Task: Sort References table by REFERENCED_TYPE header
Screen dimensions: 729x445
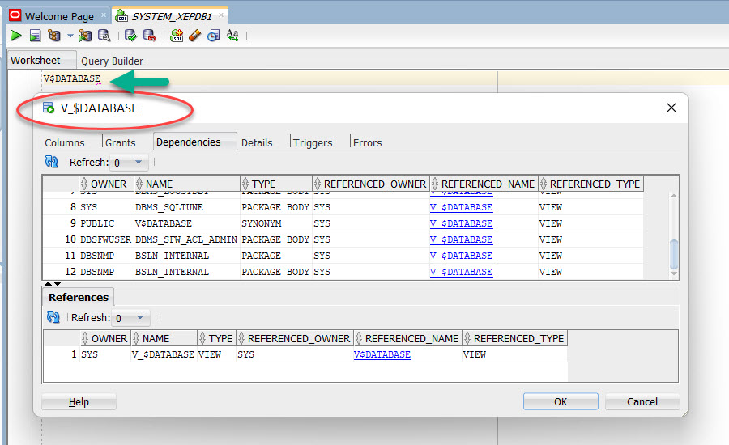Action: [x=514, y=339]
